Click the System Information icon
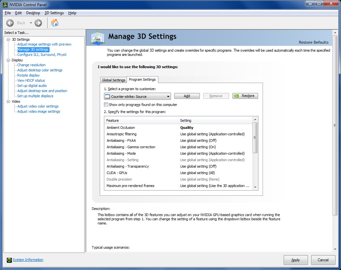The image size is (341, 270). 9,260
